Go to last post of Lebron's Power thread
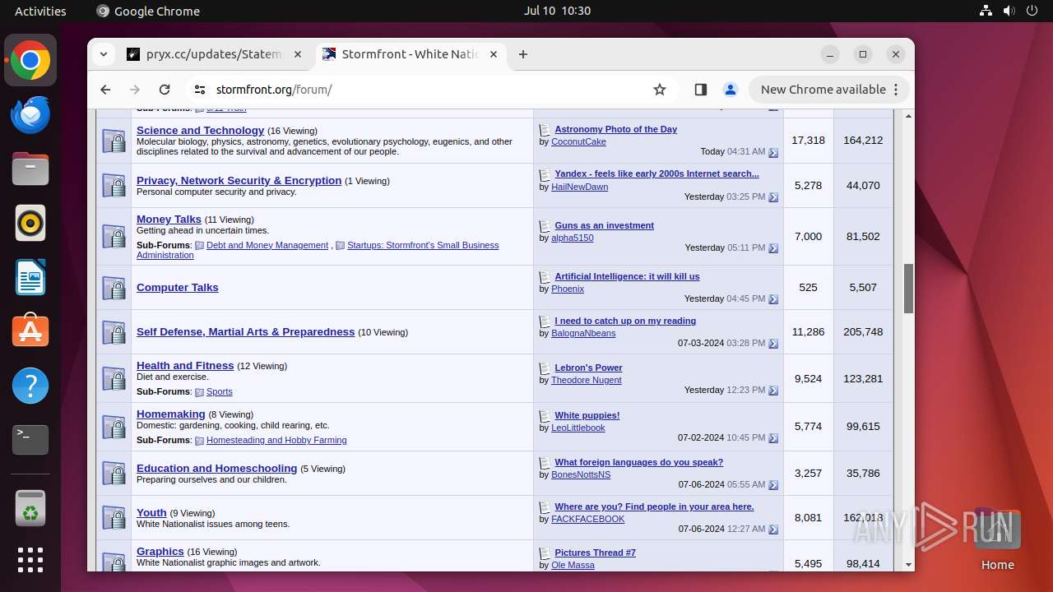 click(x=773, y=391)
